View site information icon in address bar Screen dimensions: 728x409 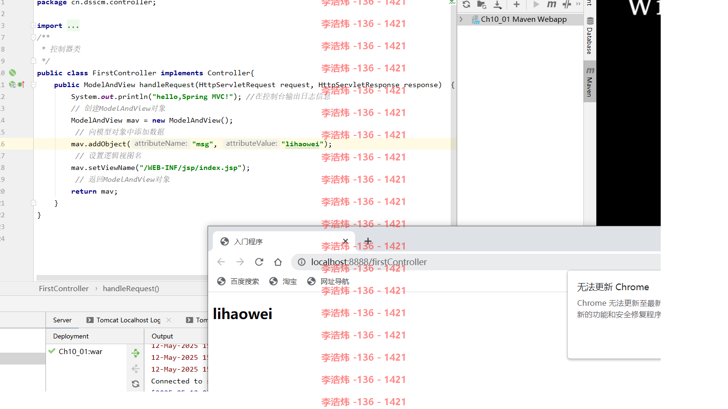(x=301, y=262)
